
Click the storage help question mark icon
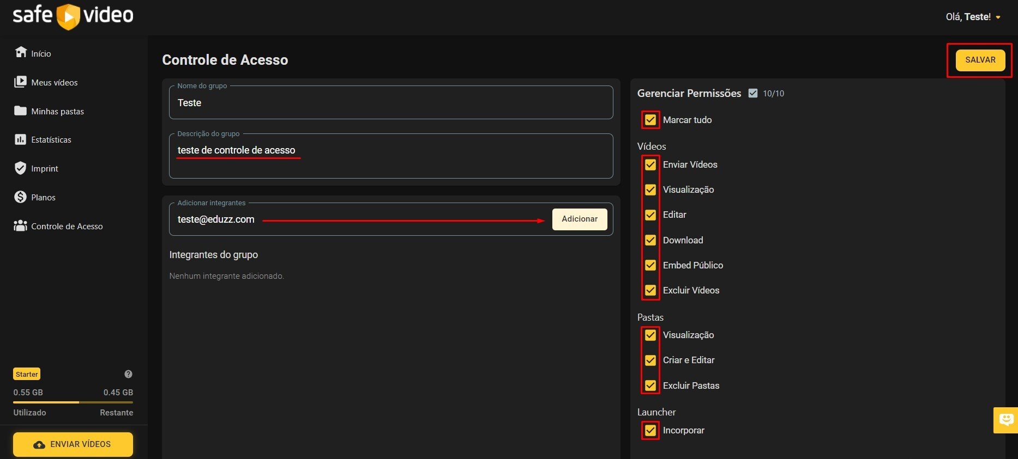128,374
